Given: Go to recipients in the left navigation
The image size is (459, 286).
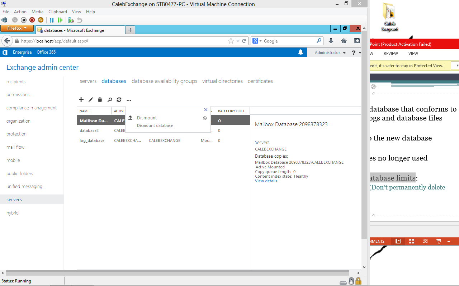Looking at the screenshot, I should [16, 82].
